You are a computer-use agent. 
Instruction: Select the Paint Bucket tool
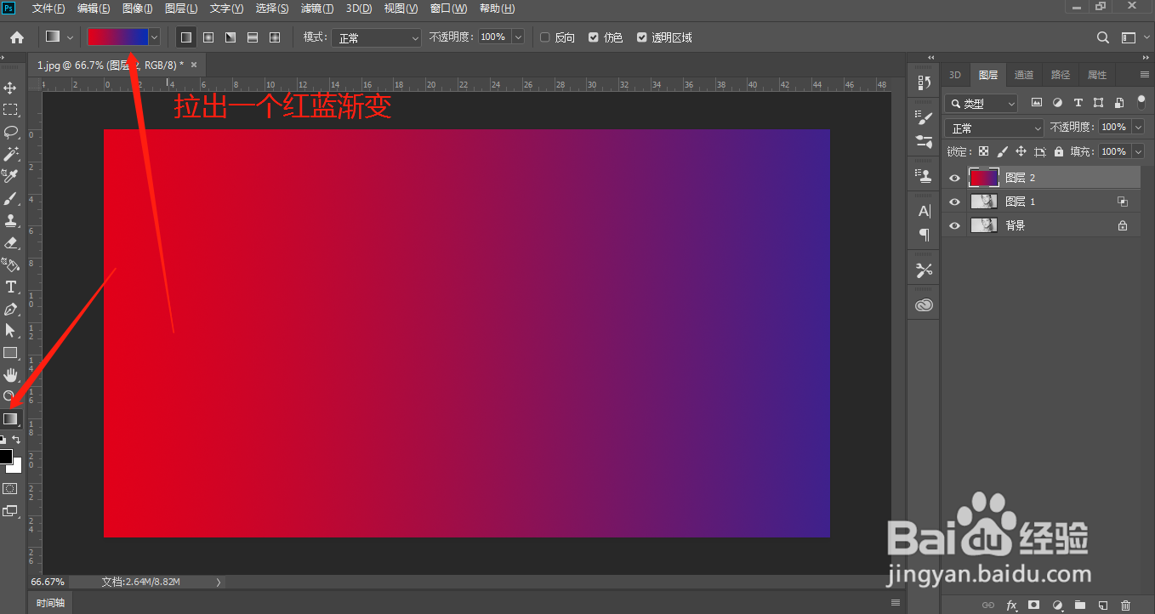pyautogui.click(x=11, y=264)
